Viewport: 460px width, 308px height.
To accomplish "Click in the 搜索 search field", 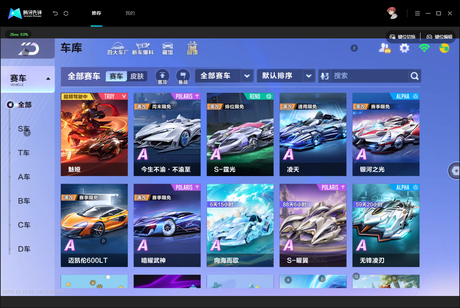I will coord(370,76).
